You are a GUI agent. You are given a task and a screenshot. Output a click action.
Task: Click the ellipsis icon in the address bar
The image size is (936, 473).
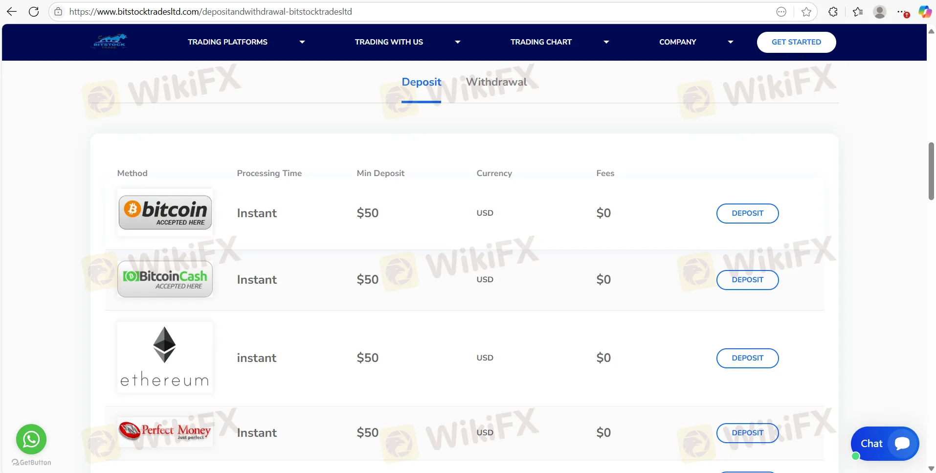(781, 11)
